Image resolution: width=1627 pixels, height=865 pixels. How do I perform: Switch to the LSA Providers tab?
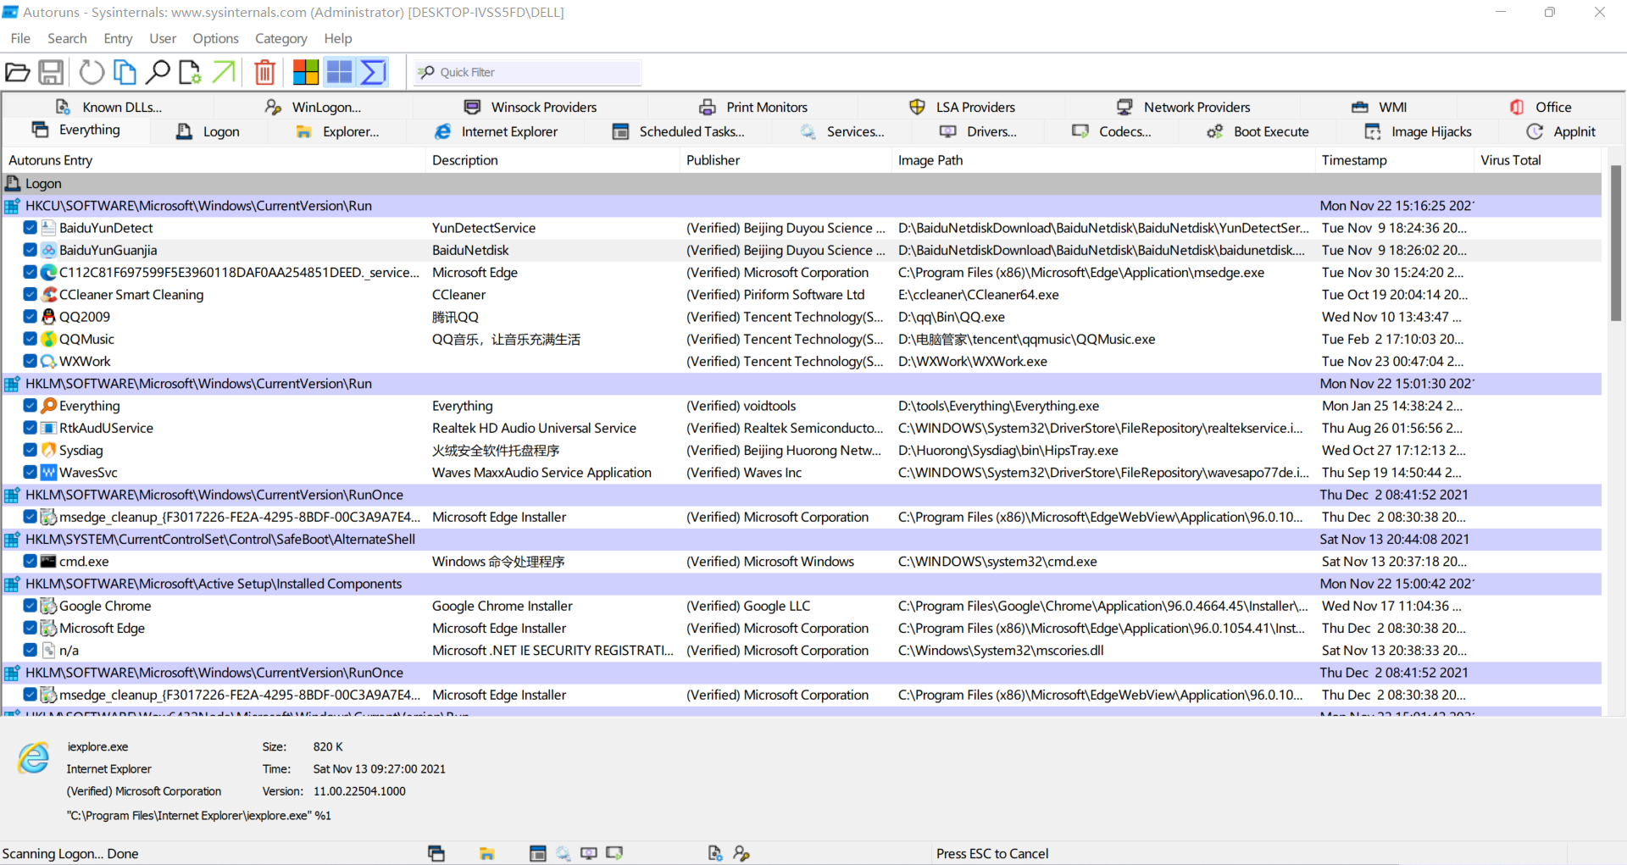tap(962, 107)
